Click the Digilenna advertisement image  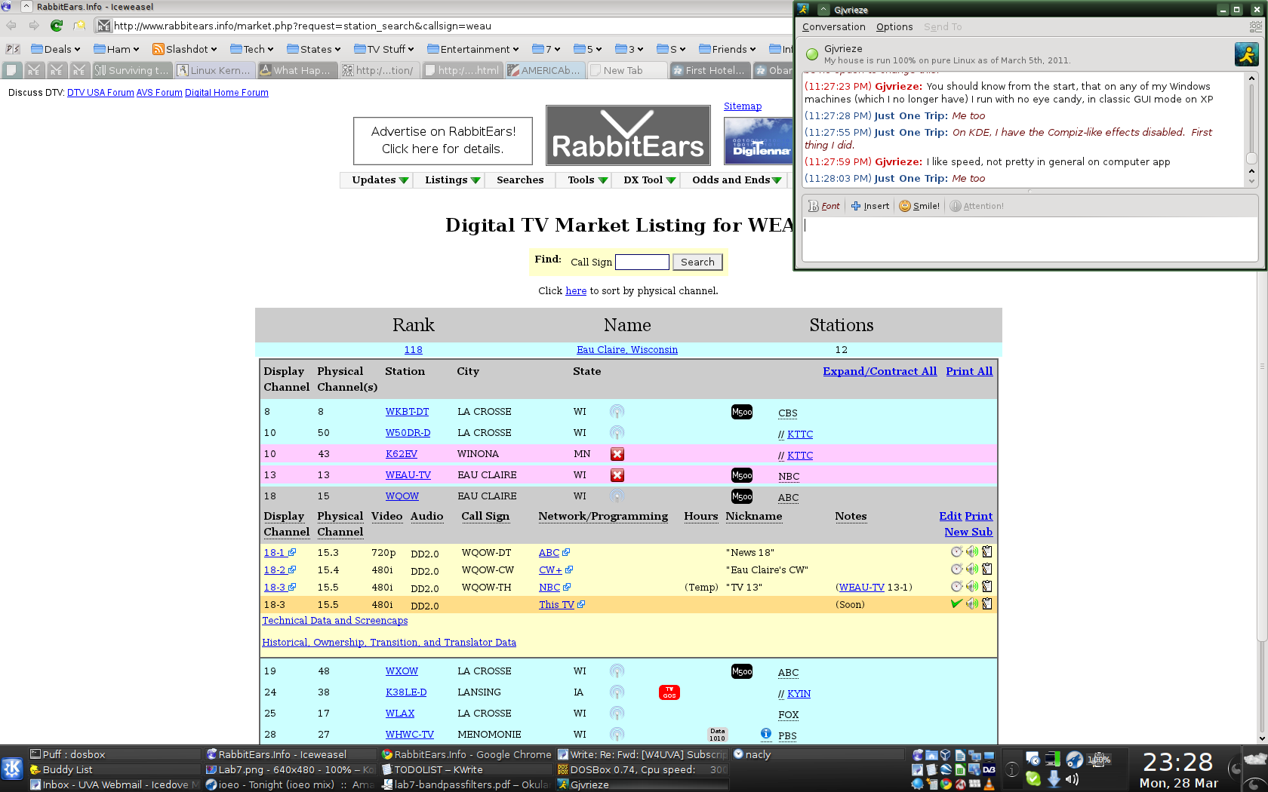(x=758, y=141)
